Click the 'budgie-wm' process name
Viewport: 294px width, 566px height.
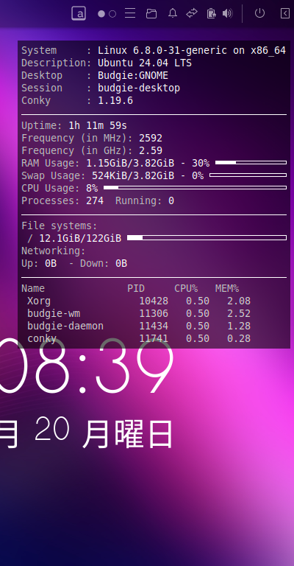pyautogui.click(x=54, y=313)
